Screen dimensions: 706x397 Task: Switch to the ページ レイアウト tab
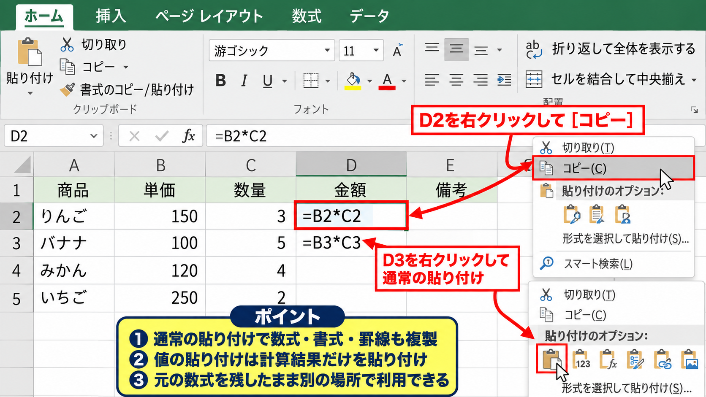(209, 16)
